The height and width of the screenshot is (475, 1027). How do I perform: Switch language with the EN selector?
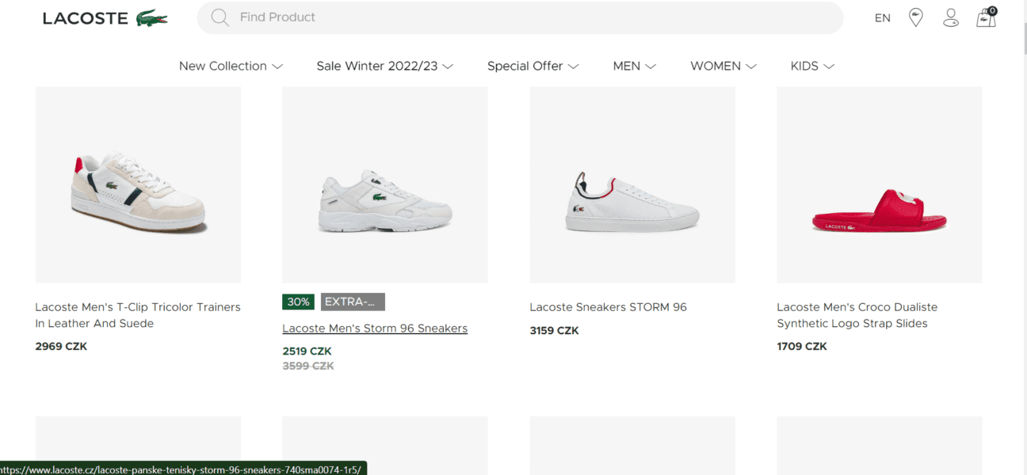tap(883, 18)
